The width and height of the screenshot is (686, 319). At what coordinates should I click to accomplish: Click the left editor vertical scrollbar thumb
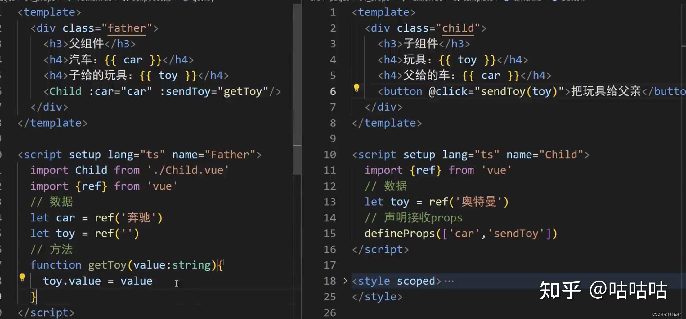[297, 90]
